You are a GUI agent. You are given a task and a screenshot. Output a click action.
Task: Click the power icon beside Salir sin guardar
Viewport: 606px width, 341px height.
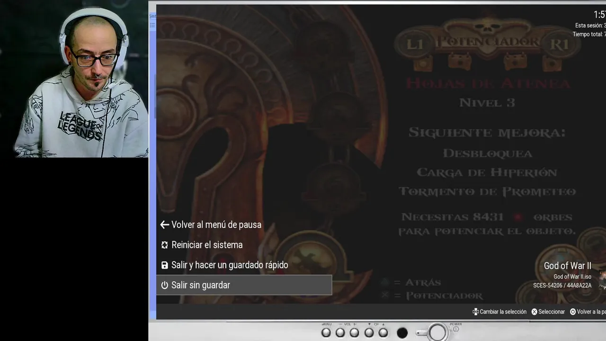[x=164, y=285]
